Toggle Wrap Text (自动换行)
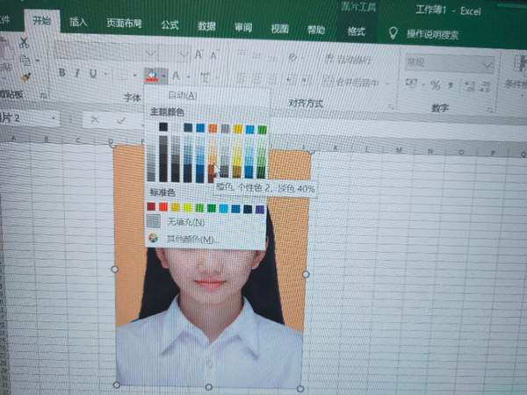The height and width of the screenshot is (395, 527). [348, 60]
